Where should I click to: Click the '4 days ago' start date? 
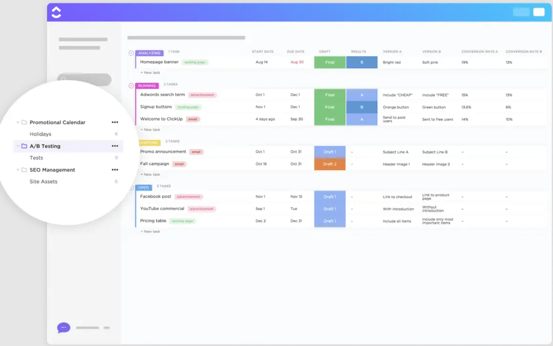point(265,119)
